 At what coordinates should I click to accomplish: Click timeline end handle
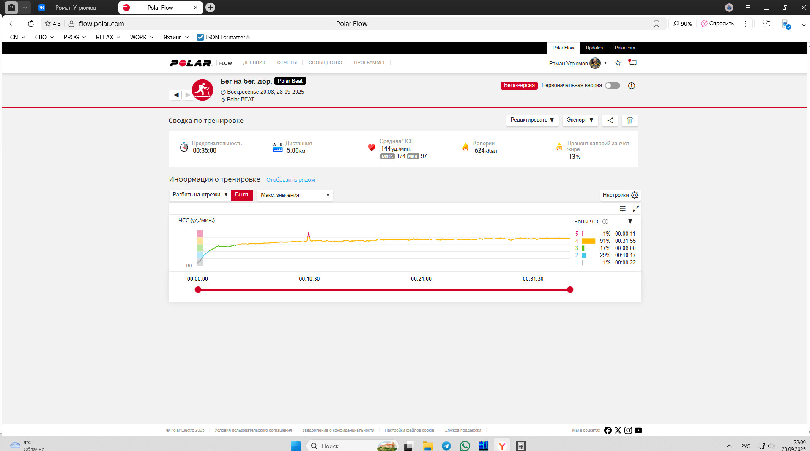pyautogui.click(x=570, y=290)
